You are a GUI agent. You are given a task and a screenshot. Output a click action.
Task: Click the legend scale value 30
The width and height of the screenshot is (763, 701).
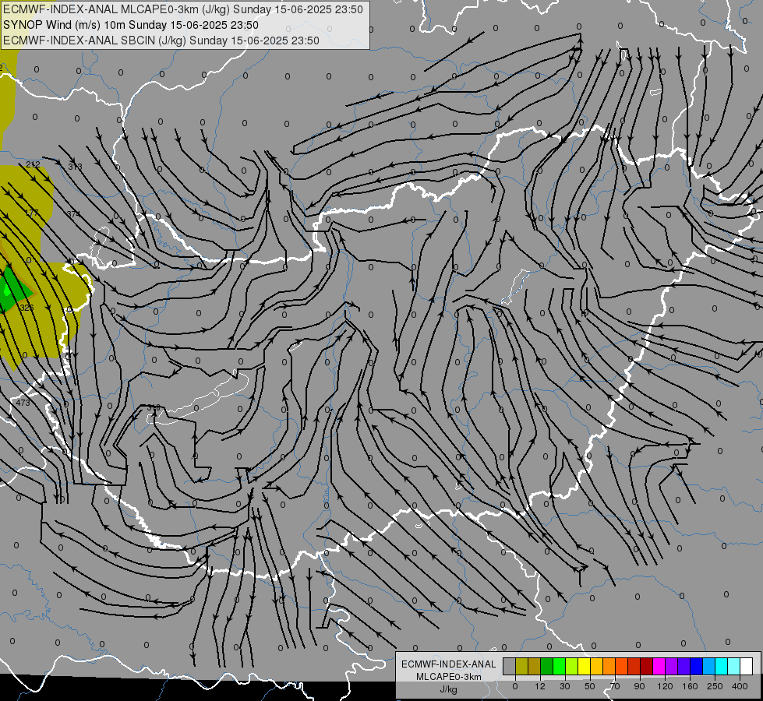pos(564,686)
